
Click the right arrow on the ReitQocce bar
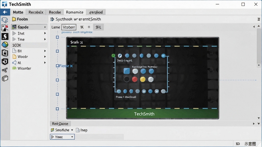click(x=254, y=124)
